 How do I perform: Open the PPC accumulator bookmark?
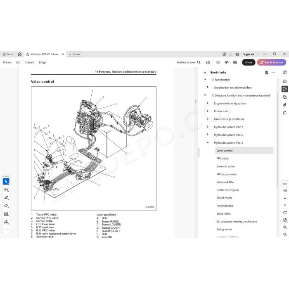point(227,174)
